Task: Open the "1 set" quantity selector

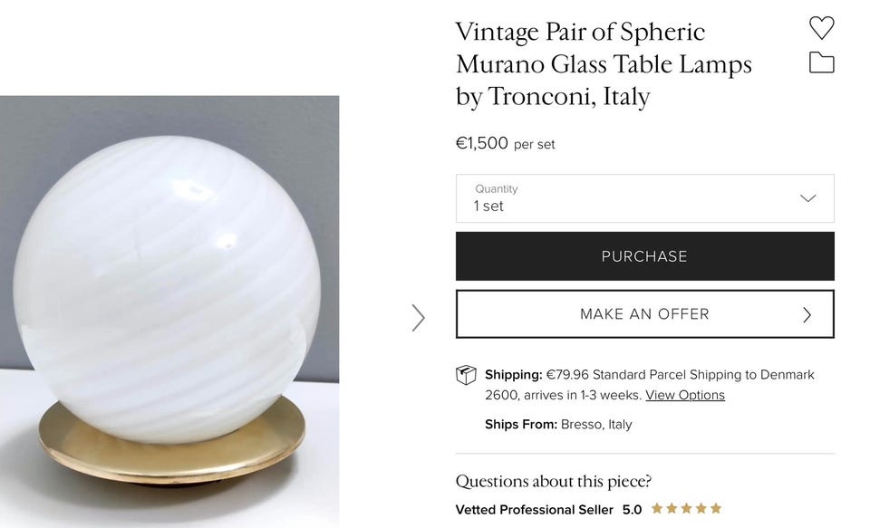Action: point(489,206)
